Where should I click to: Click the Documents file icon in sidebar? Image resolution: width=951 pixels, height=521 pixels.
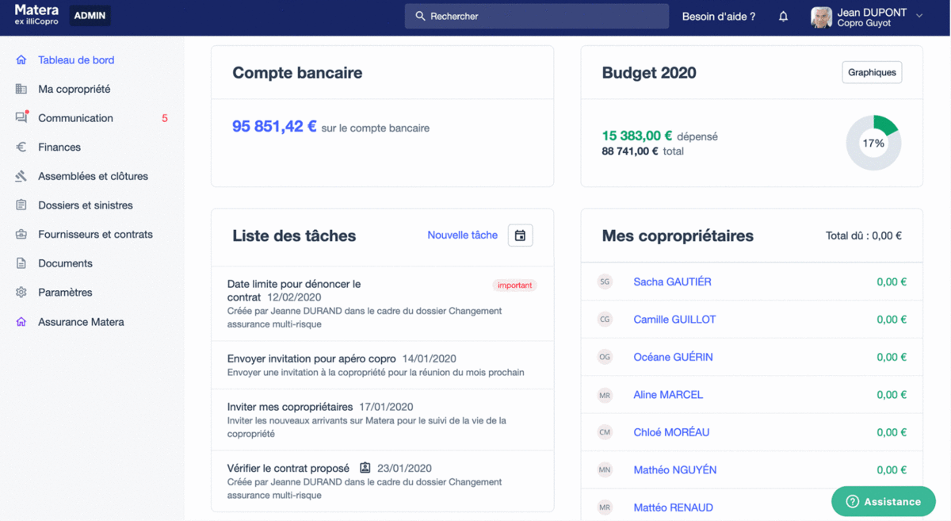[21, 263]
